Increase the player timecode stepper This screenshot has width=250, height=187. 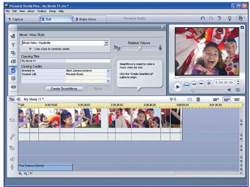[x=238, y=81]
